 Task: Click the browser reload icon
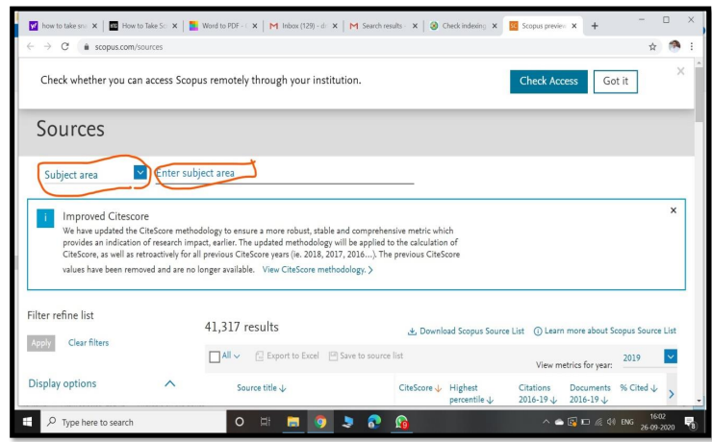(64, 46)
